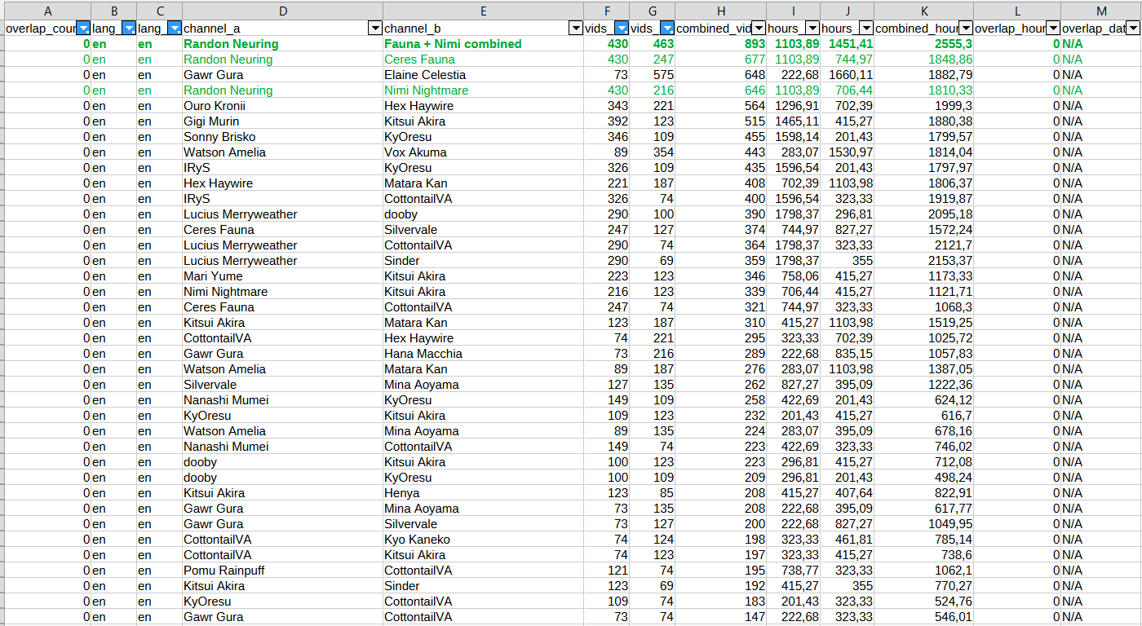Select the 'Fauna + Nimi combined' cell
Viewport: 1142px width, 626px height.
(484, 44)
